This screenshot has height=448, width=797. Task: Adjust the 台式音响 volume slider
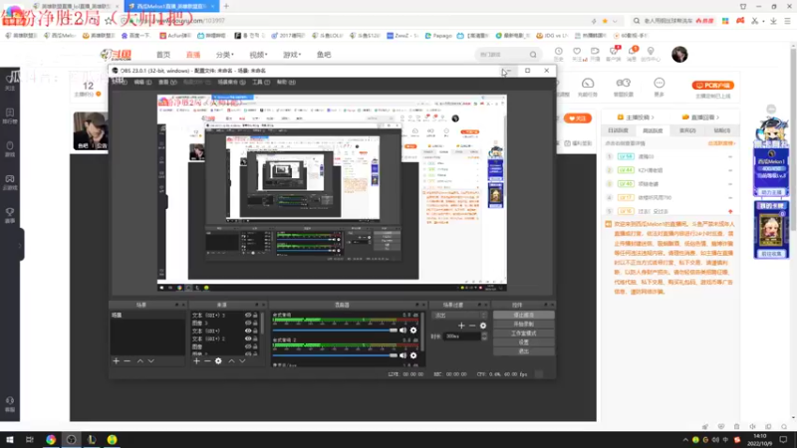coord(336,331)
